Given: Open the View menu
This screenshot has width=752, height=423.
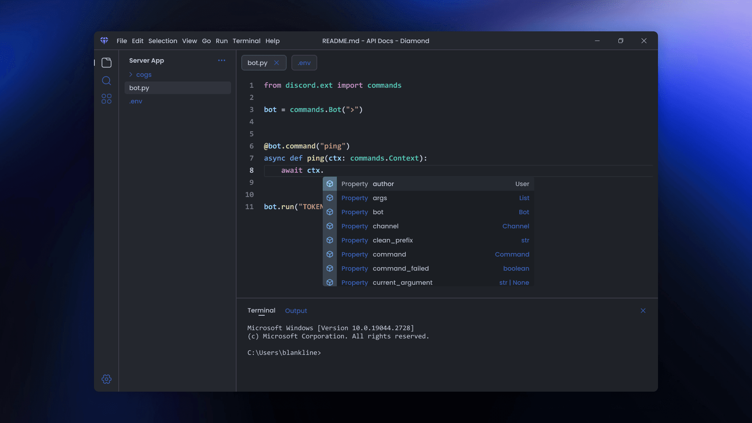Looking at the screenshot, I should (190, 41).
